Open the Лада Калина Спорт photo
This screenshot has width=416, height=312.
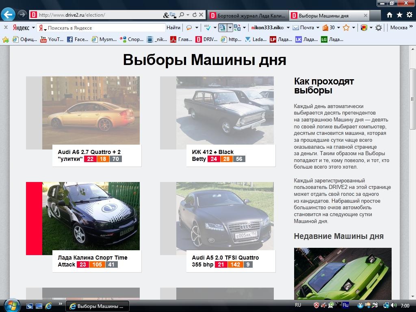pyautogui.click(x=91, y=216)
